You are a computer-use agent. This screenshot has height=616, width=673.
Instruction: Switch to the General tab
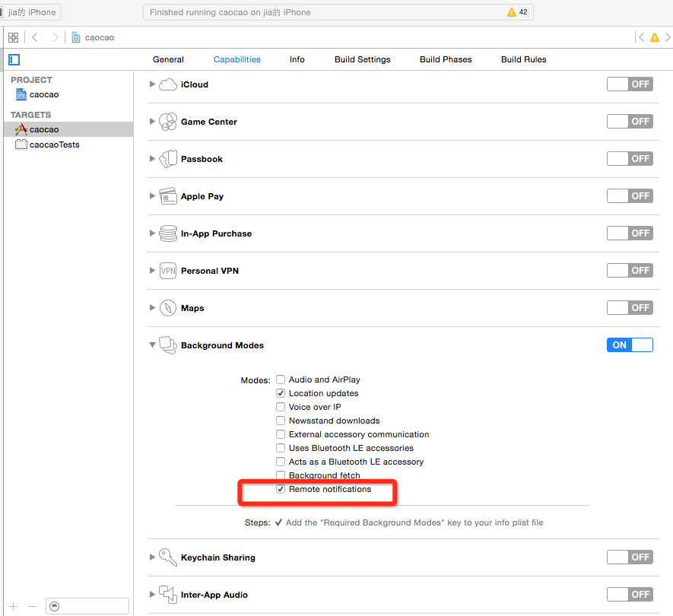(168, 59)
